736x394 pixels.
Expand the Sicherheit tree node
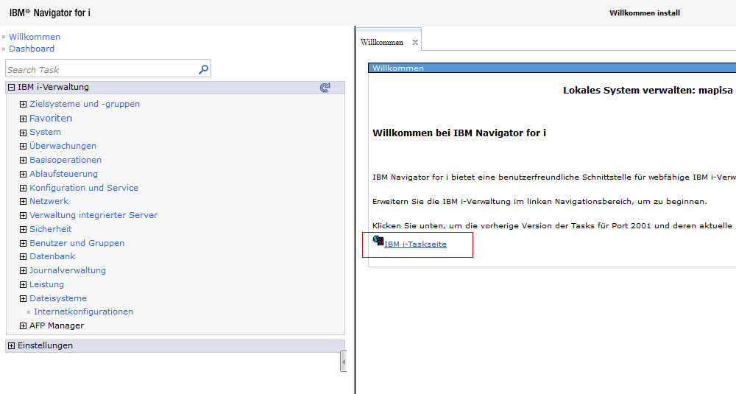pos(24,230)
